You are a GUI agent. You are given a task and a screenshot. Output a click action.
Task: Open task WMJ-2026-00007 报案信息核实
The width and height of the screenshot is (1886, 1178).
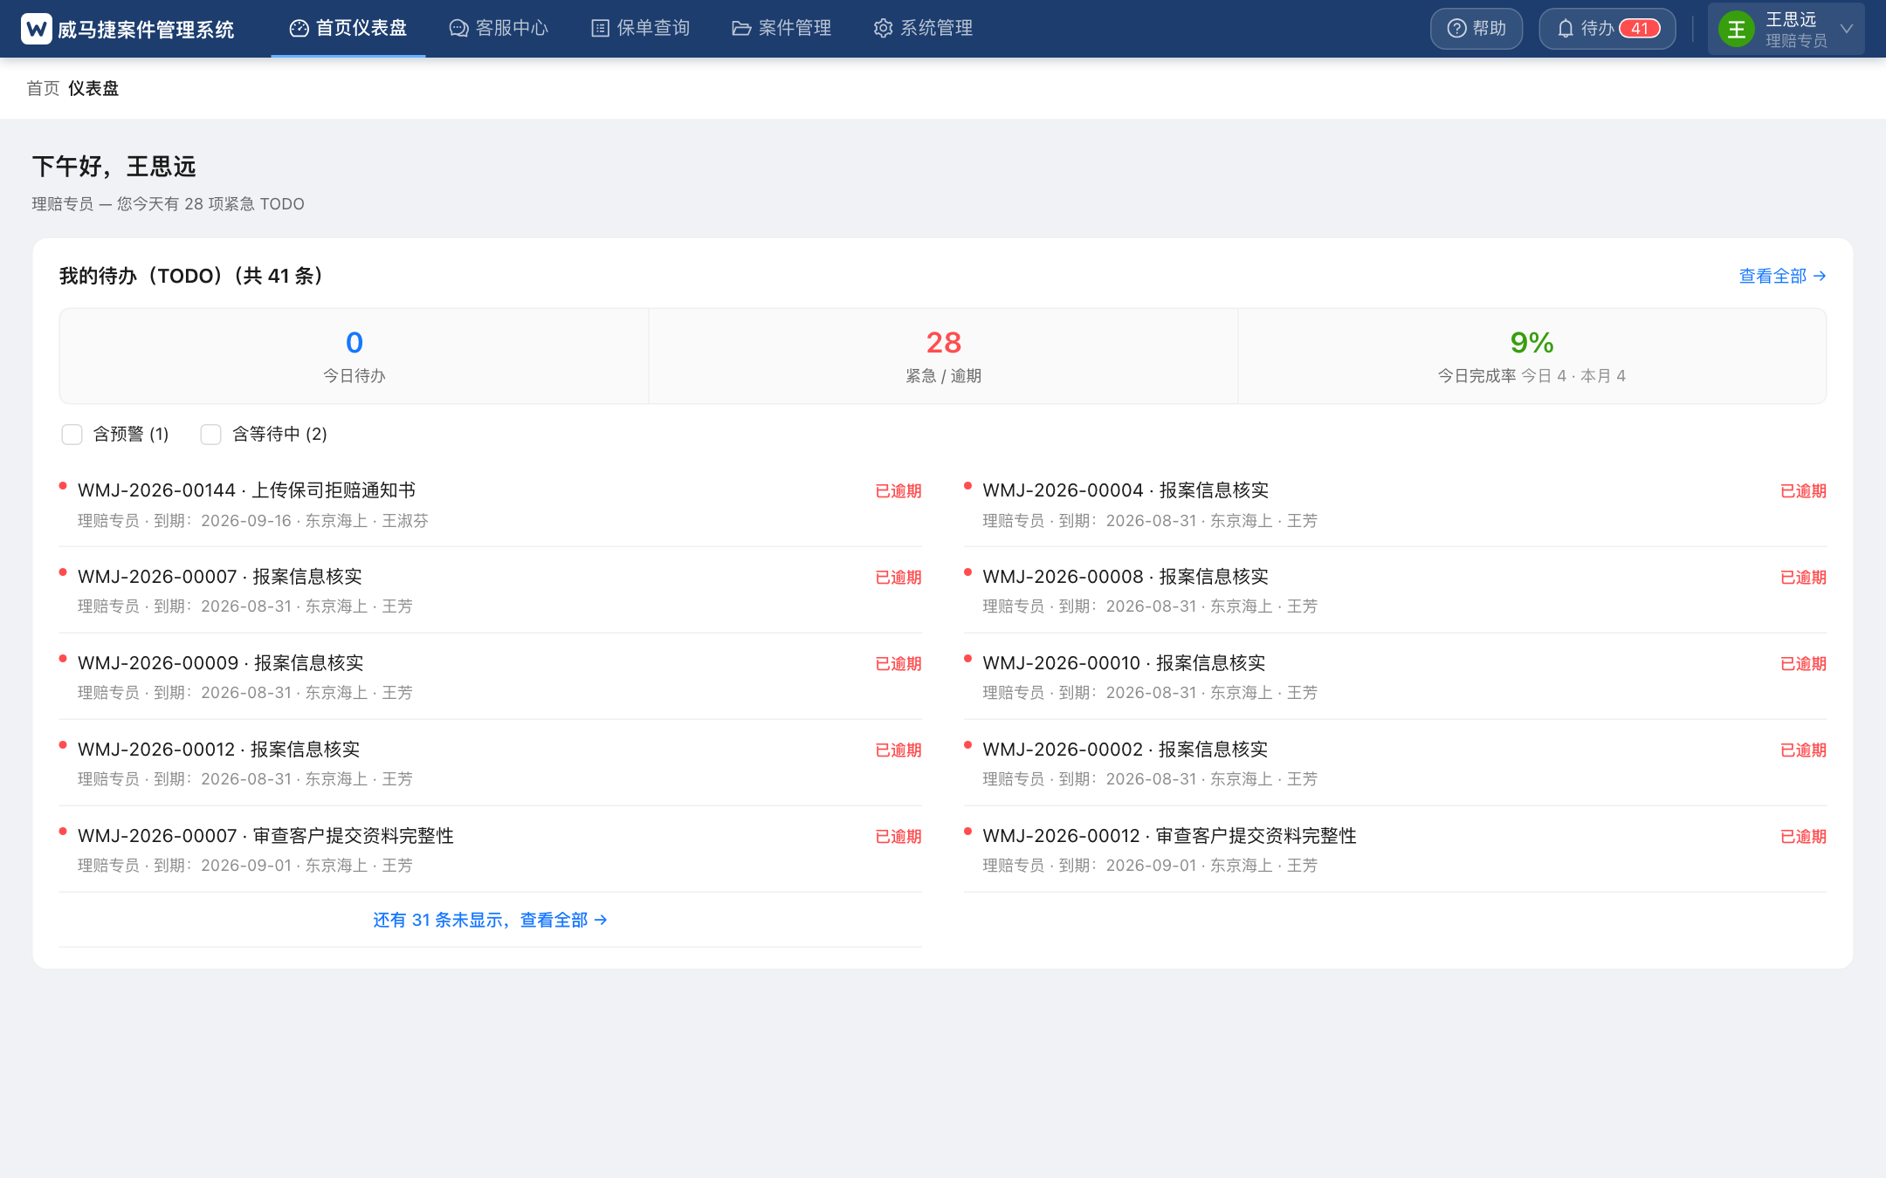490,591
